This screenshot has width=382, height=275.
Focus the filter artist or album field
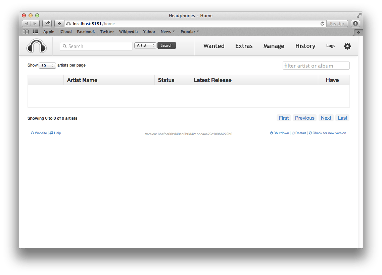point(316,66)
